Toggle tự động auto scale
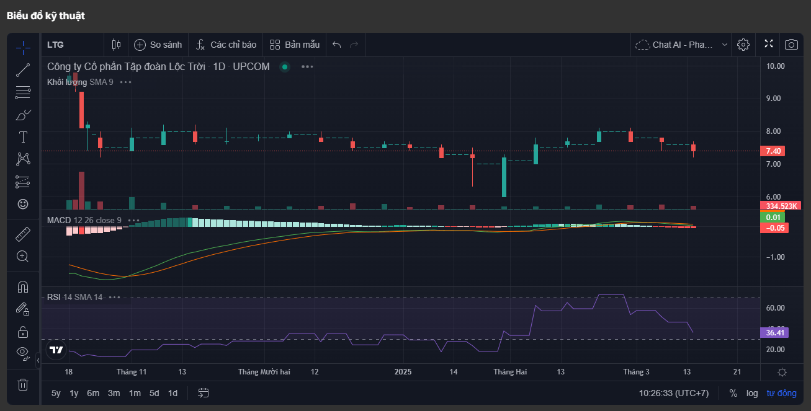 [x=781, y=393]
